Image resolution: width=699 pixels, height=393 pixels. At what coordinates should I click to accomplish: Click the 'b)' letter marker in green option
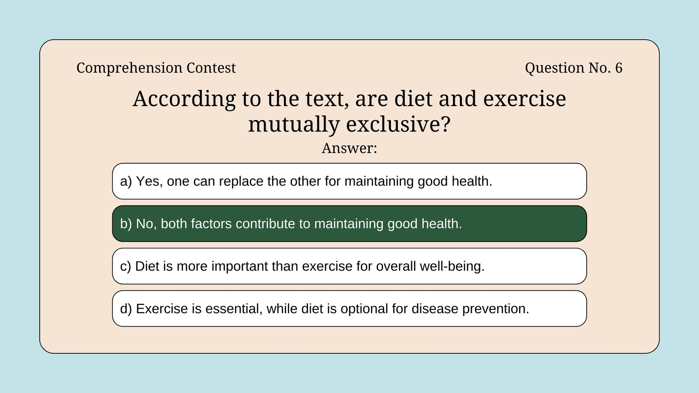point(126,224)
